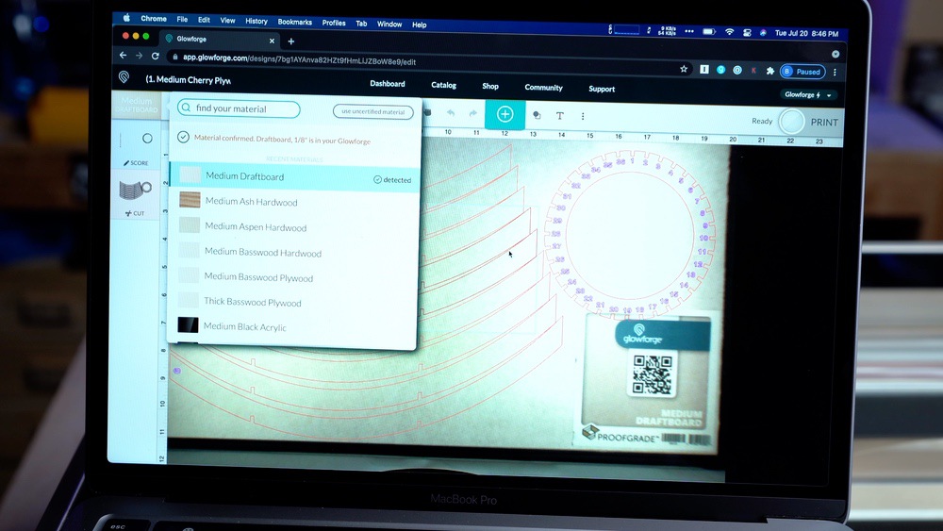Click the Medium Black Acrylic swatch
Screen dimensions: 943x531
[x=188, y=324]
